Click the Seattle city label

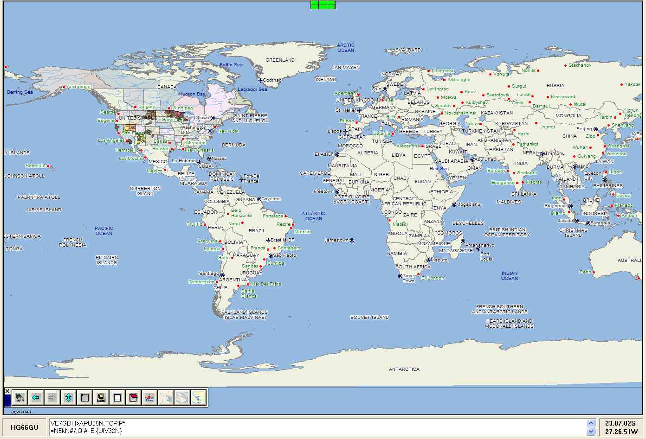108,112
